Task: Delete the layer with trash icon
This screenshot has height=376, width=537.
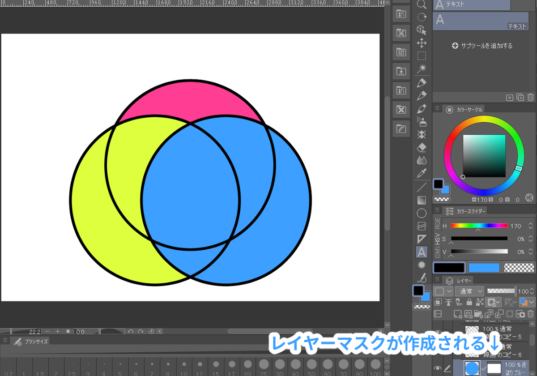Action: tap(531, 314)
